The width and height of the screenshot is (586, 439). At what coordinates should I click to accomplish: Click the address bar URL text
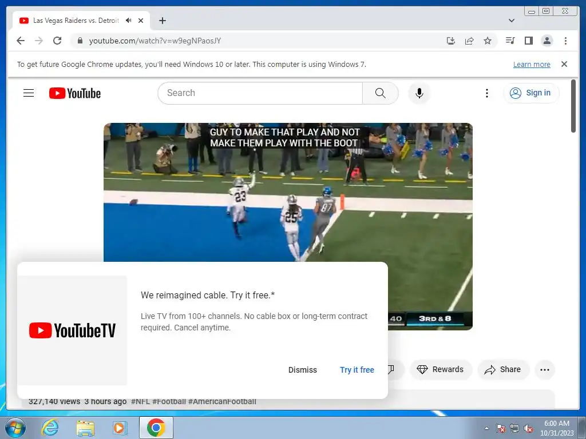tap(155, 41)
